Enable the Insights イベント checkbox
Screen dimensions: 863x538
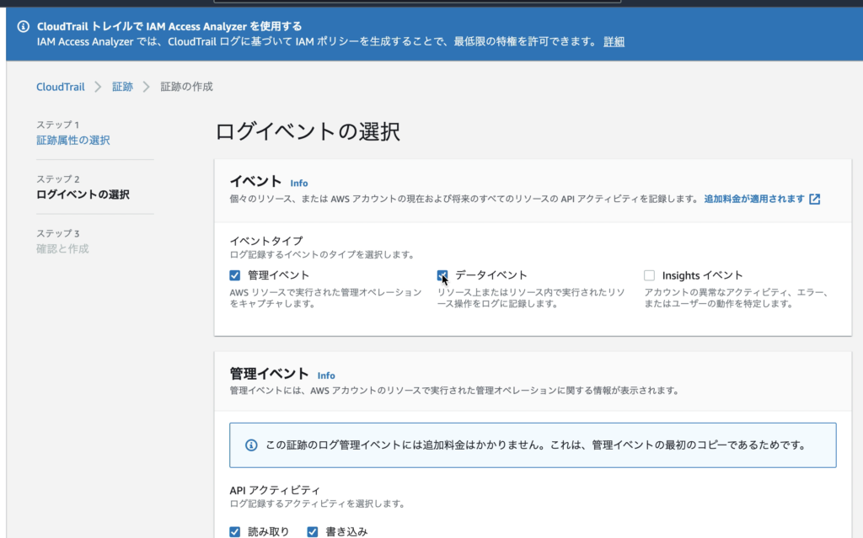[650, 275]
